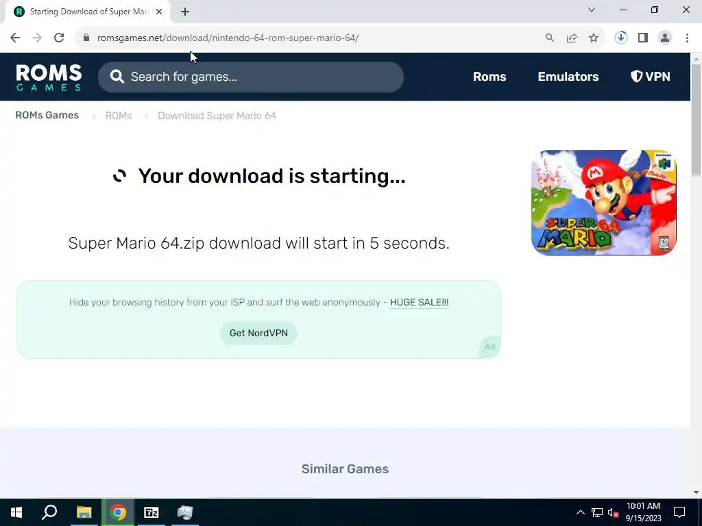Click the zoom magnifier icon in address bar
The height and width of the screenshot is (526, 702).
tap(549, 38)
